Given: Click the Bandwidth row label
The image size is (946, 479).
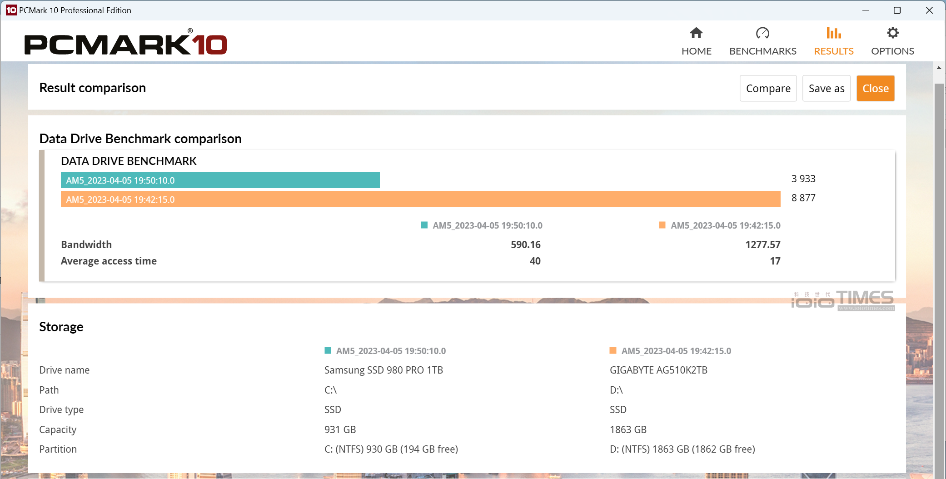Looking at the screenshot, I should [86, 244].
